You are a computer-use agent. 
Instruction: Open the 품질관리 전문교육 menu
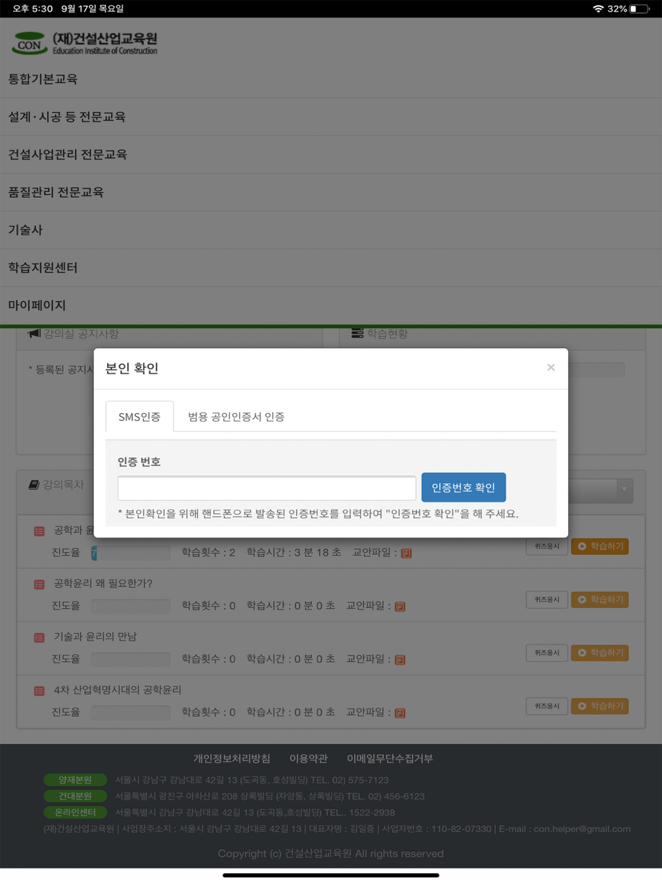point(56,193)
